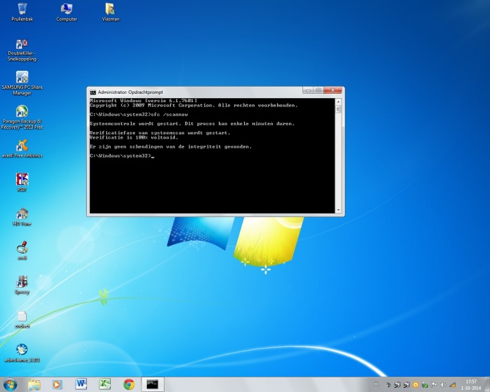Select the DoubleKiller shortcut icon

(x=22, y=50)
